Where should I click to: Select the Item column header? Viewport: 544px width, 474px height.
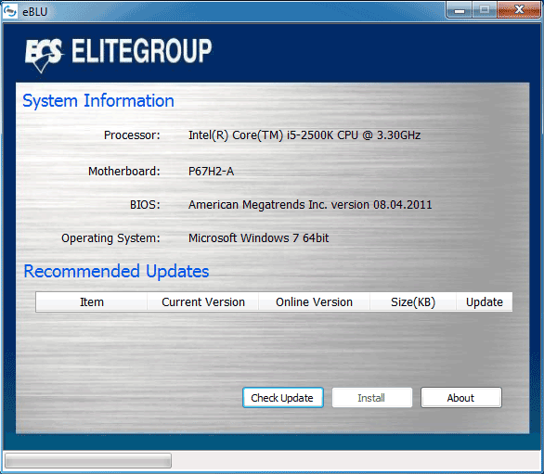[92, 301]
